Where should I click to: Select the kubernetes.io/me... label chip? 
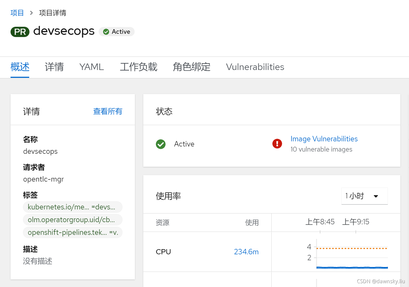click(73, 207)
